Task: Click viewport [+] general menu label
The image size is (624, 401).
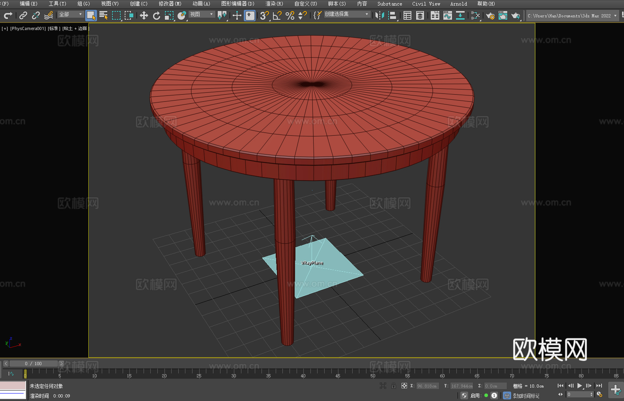Action: pos(5,28)
